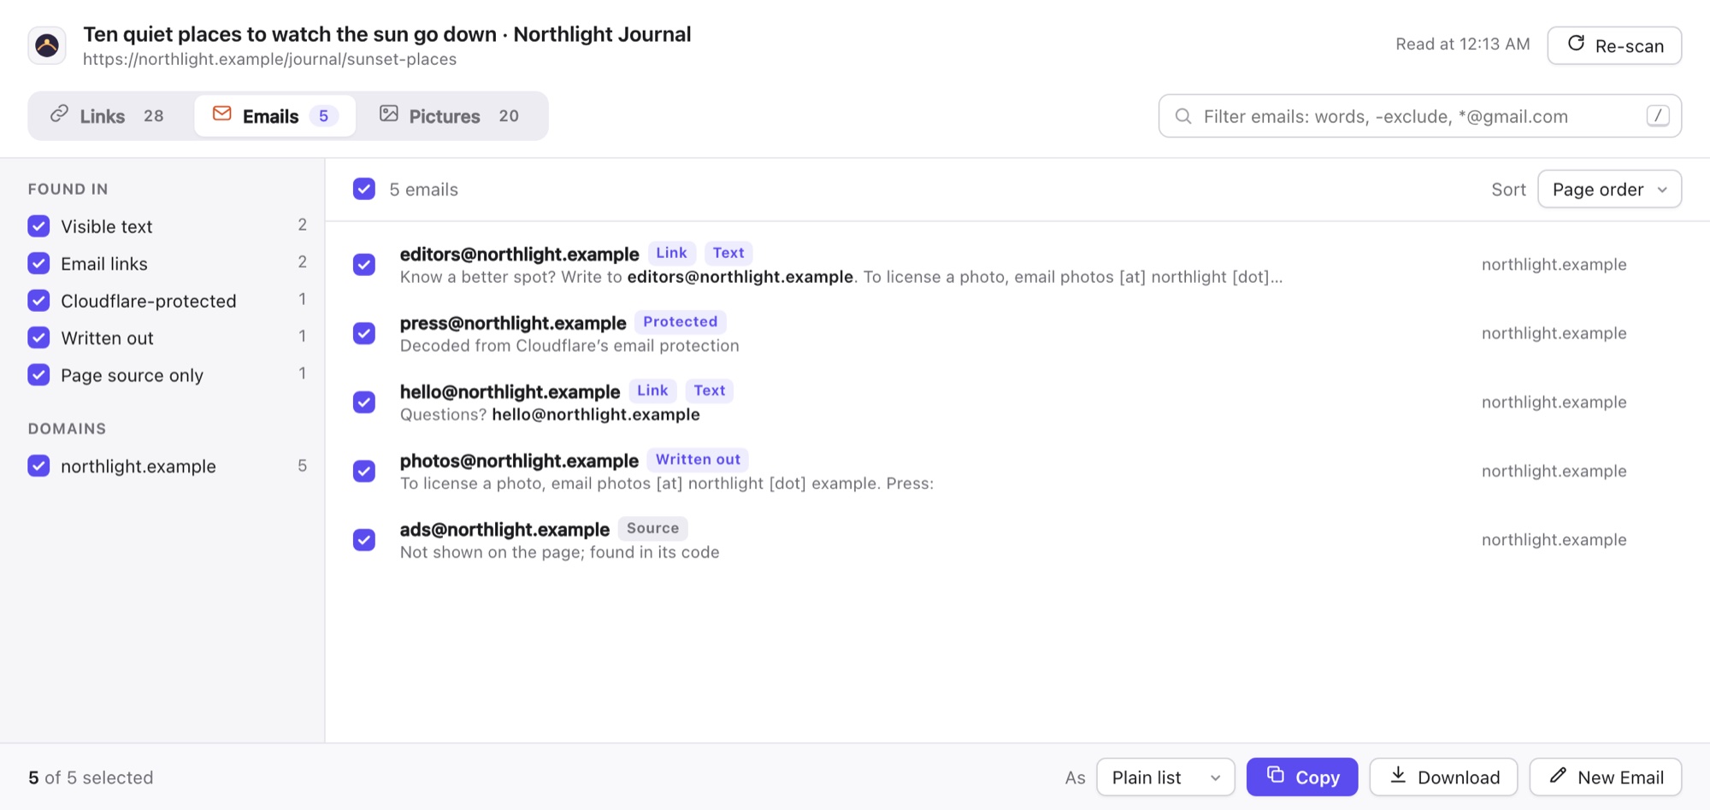Viewport: 1710px width, 810px height.
Task: Click the Copy button
Action: (x=1301, y=777)
